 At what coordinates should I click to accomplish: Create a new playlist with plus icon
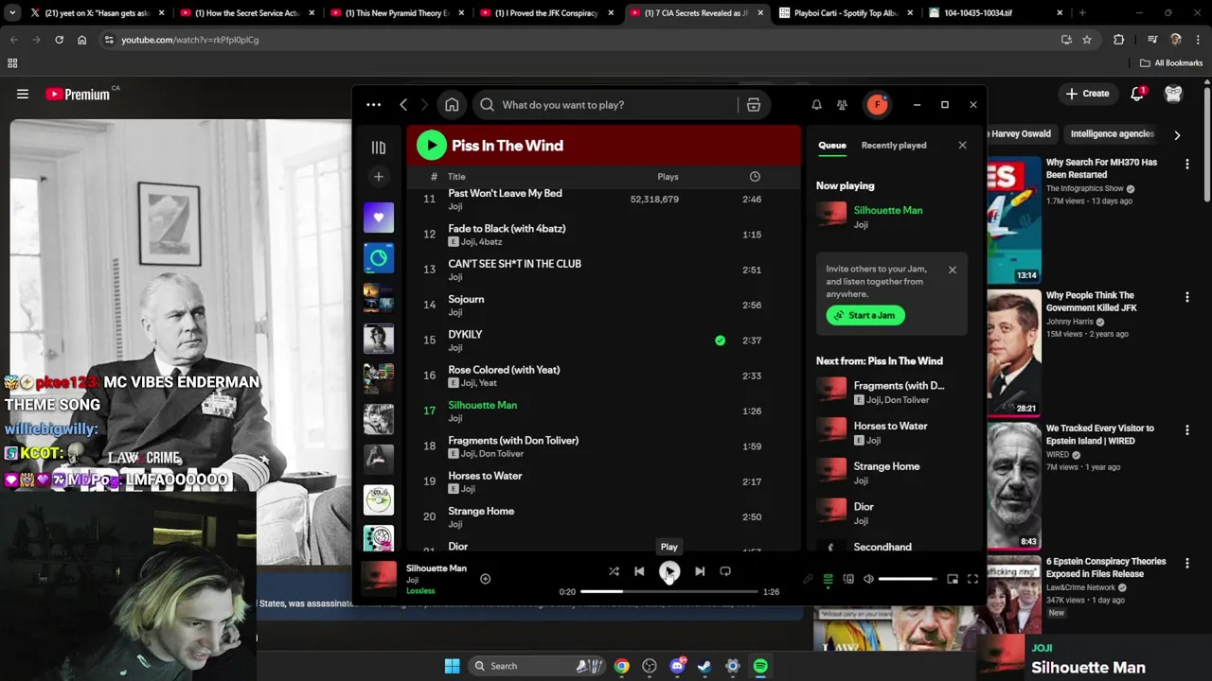coord(379,177)
